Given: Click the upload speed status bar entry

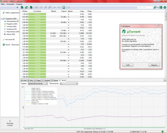Looking at the screenshot, I should [138, 132].
